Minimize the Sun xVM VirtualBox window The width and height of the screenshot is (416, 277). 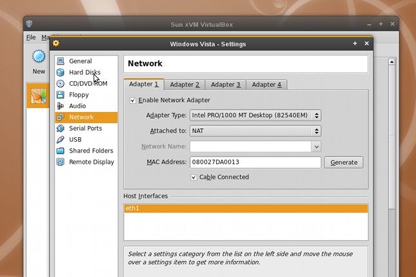tap(369, 24)
